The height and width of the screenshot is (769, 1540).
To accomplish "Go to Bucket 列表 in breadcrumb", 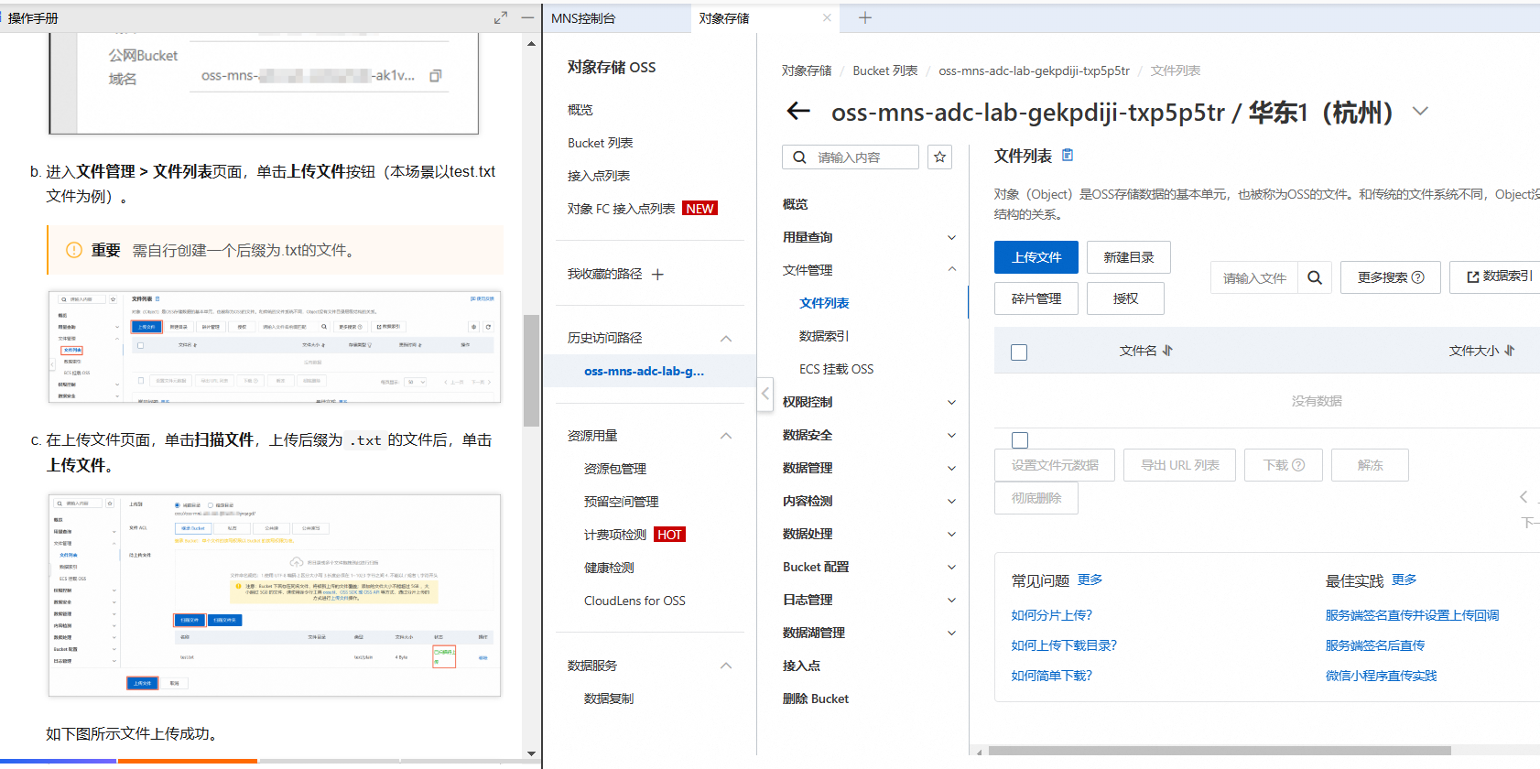I will point(884,70).
